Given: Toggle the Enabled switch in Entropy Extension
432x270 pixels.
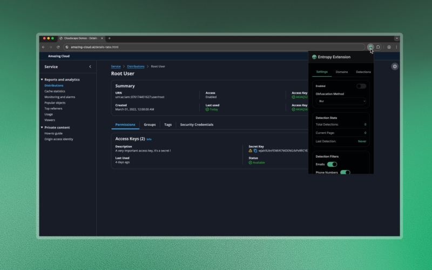Looking at the screenshot, I should [361, 86].
